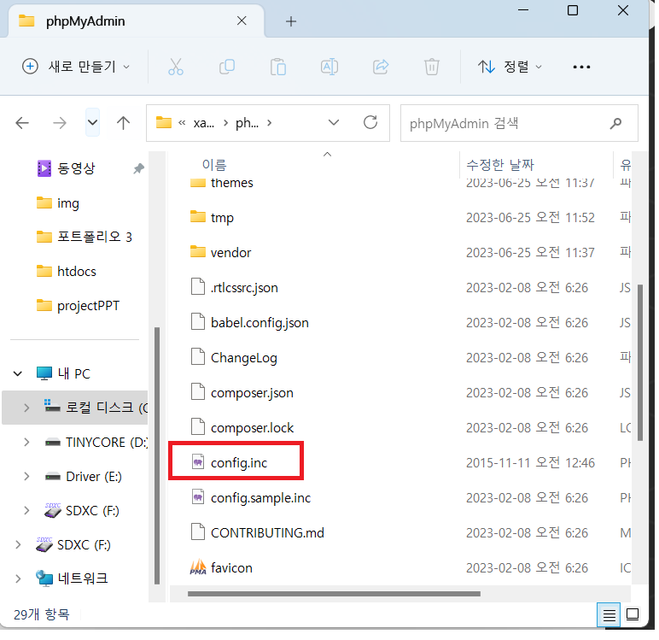This screenshot has height=640, width=659.
Task: Select the 포트폴리오 3 folder in sidebar
Action: [x=84, y=237]
